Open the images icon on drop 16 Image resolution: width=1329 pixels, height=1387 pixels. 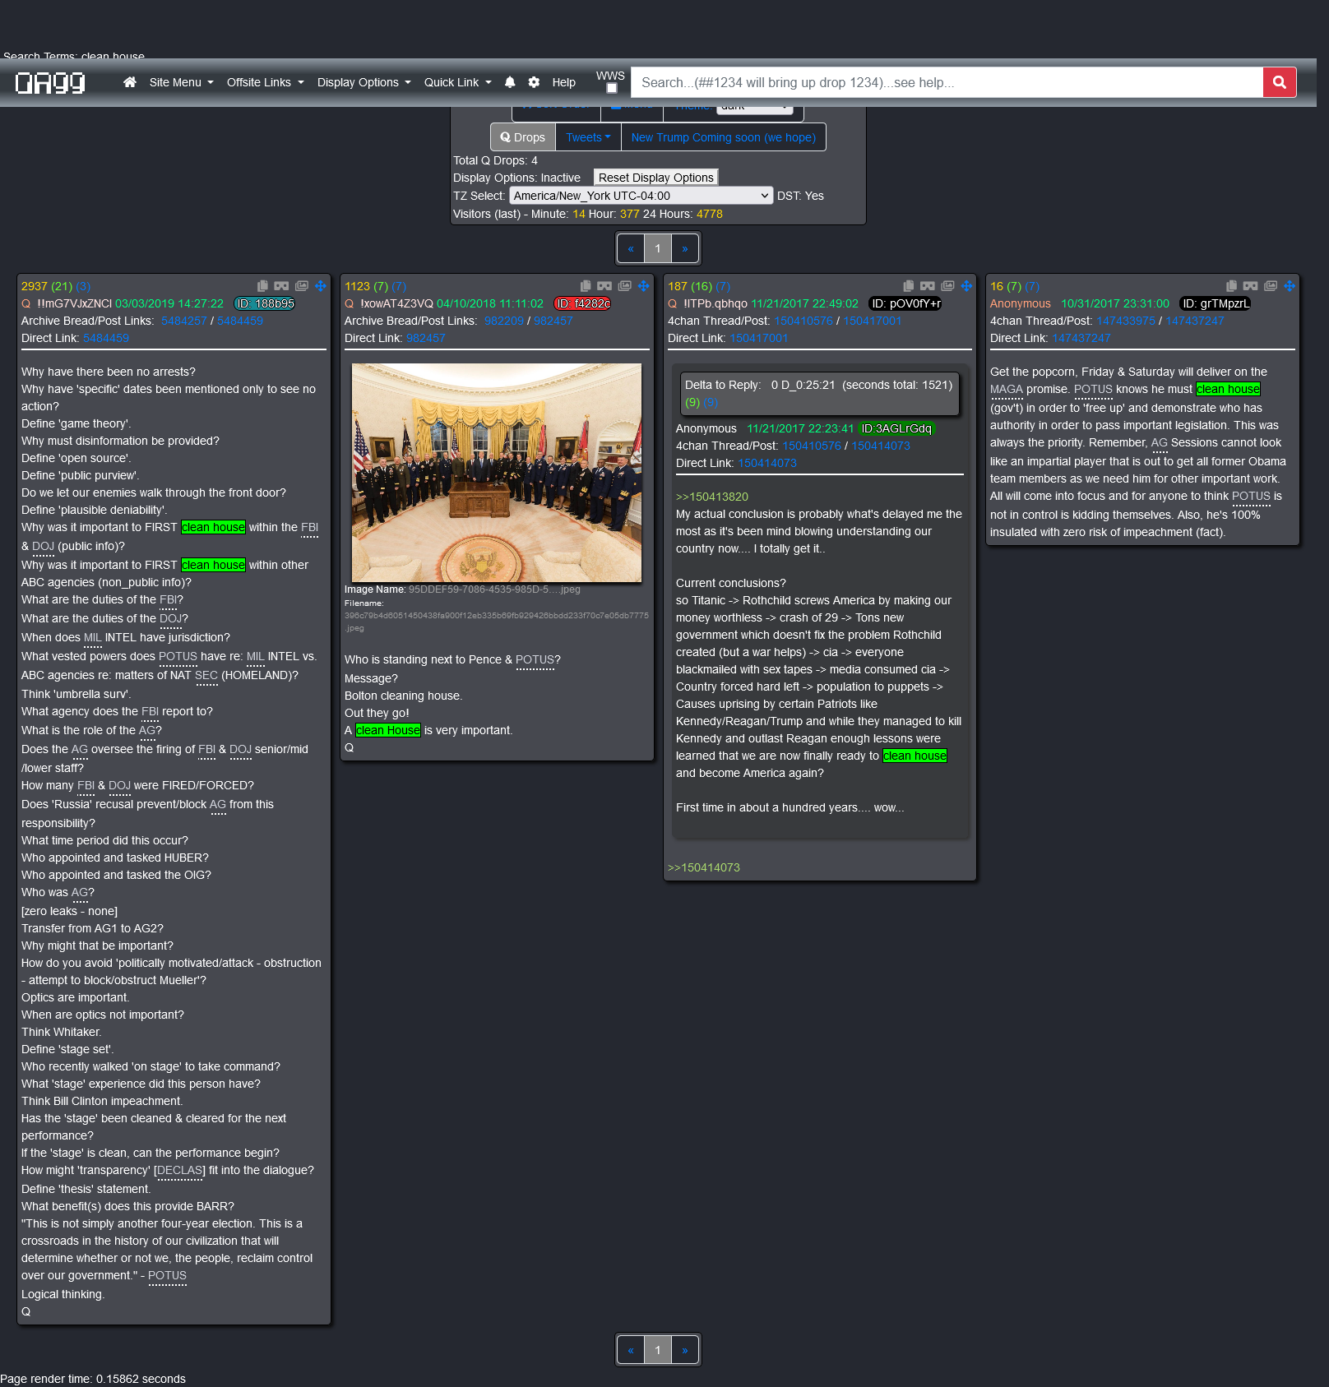[x=1271, y=286]
